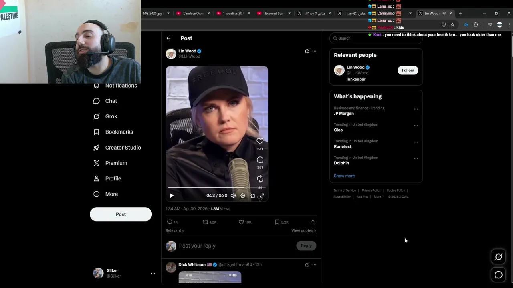Open Terms of Service link
This screenshot has width=513, height=288.
coord(345,190)
